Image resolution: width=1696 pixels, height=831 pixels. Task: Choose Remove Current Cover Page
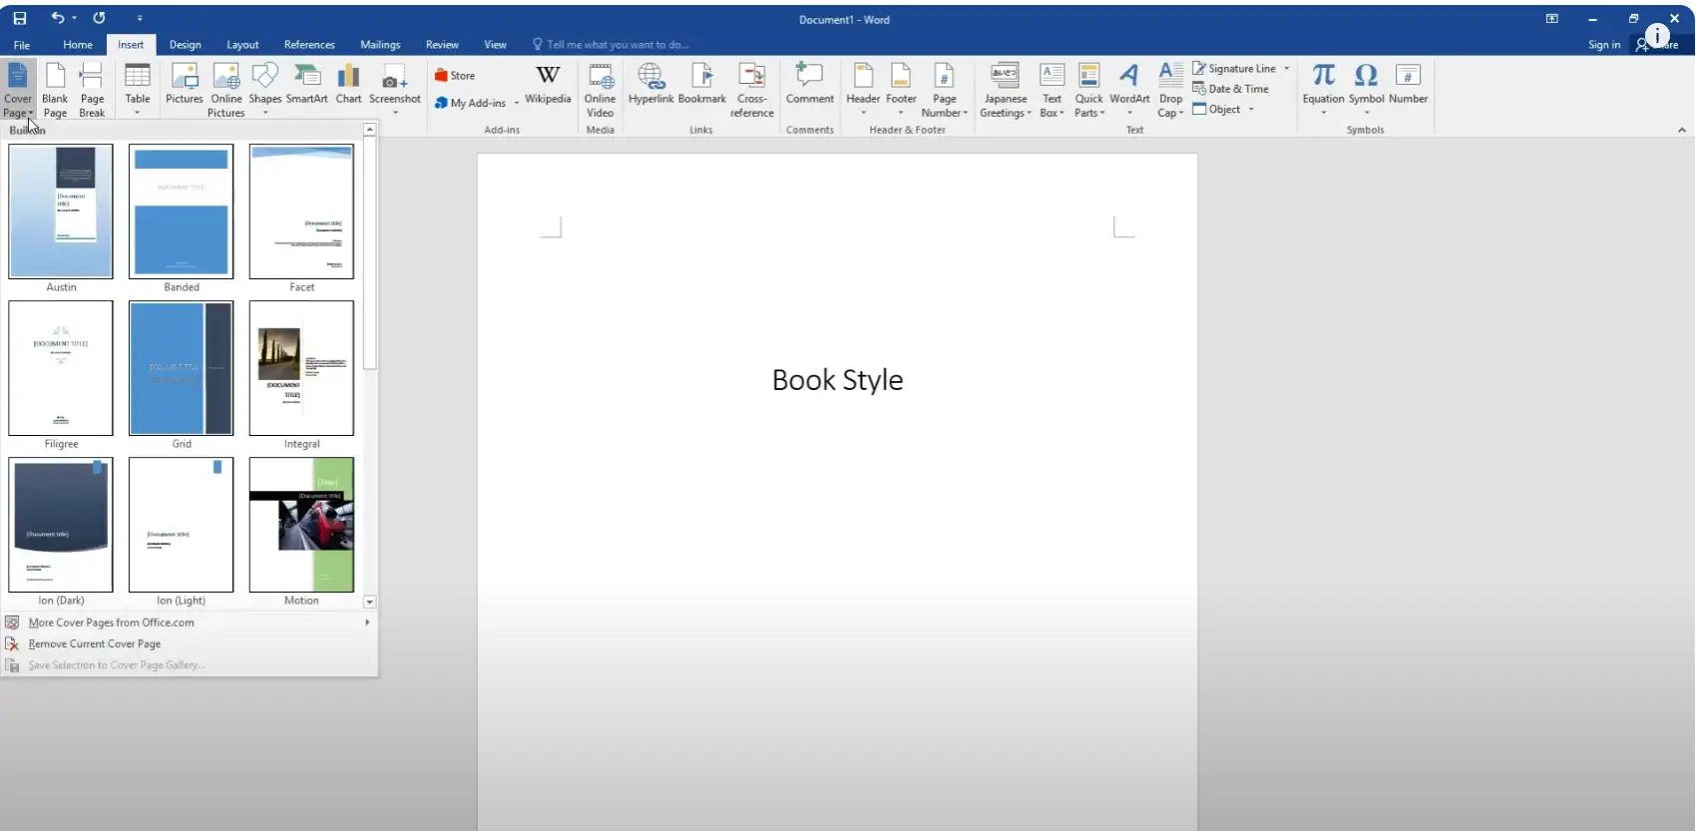94,644
